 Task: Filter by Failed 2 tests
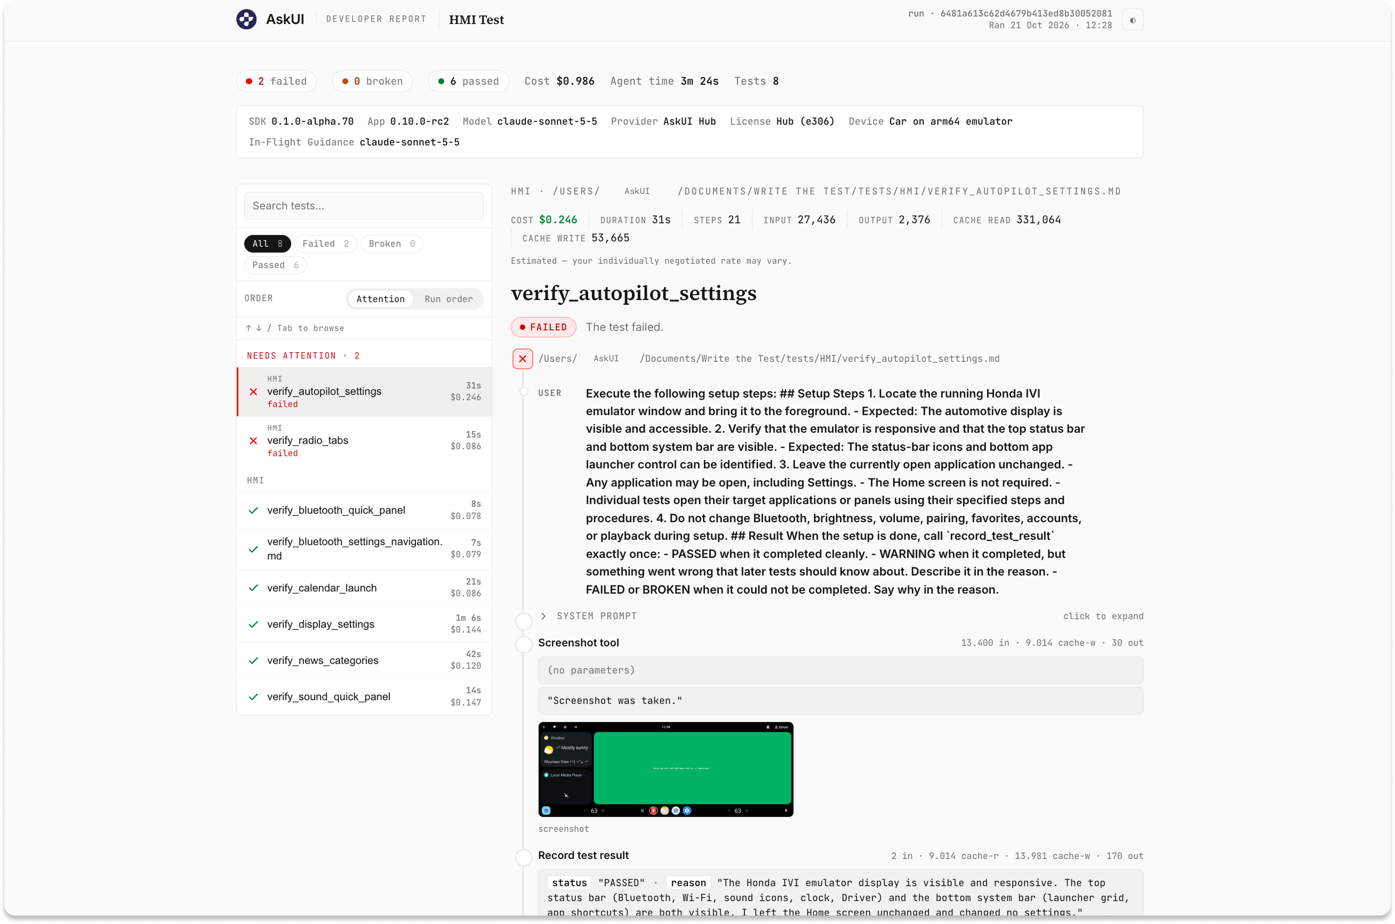tap(325, 244)
